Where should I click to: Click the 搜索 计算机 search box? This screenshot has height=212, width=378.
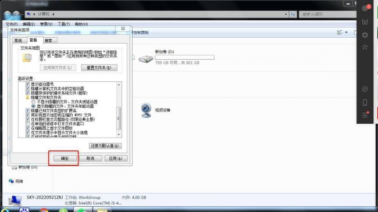click(x=327, y=15)
